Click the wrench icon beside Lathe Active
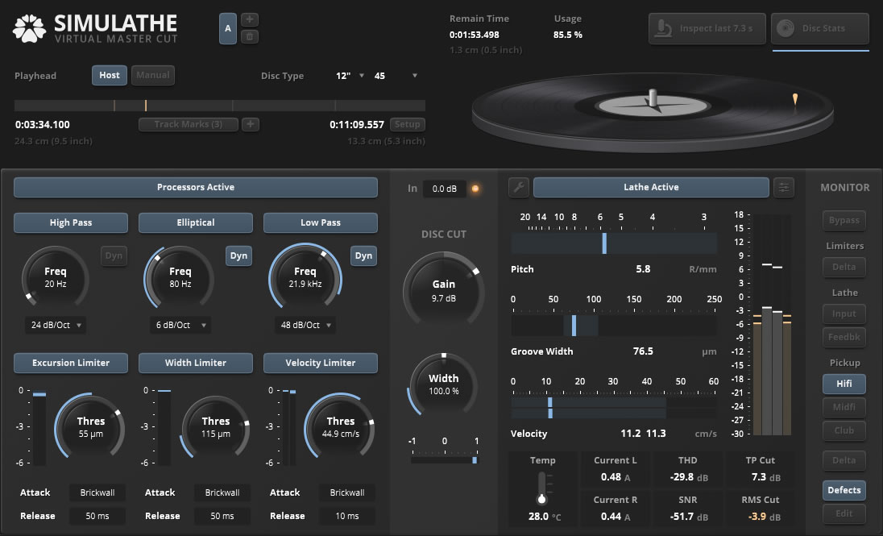The height and width of the screenshot is (536, 883). 520,188
